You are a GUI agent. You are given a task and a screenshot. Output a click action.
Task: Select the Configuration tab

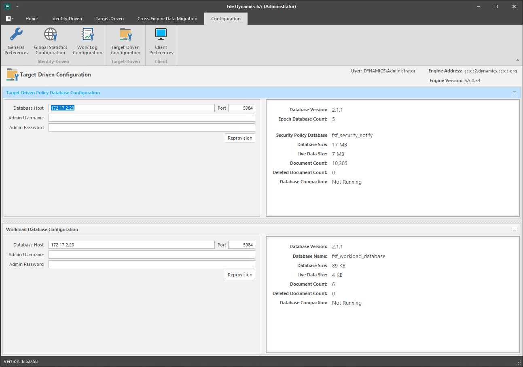pyautogui.click(x=226, y=19)
